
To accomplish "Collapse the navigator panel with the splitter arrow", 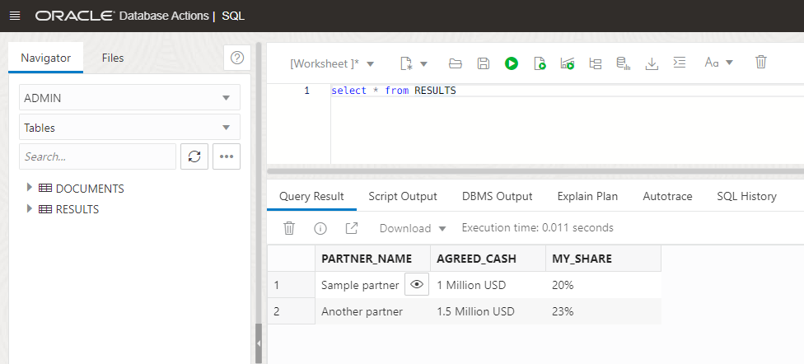I will 259,343.
